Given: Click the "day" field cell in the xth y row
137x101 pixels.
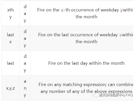Looking at the screenshot, I should pyautogui.click(x=25, y=13).
